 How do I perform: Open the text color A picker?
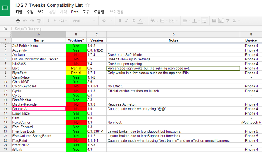[141, 21]
